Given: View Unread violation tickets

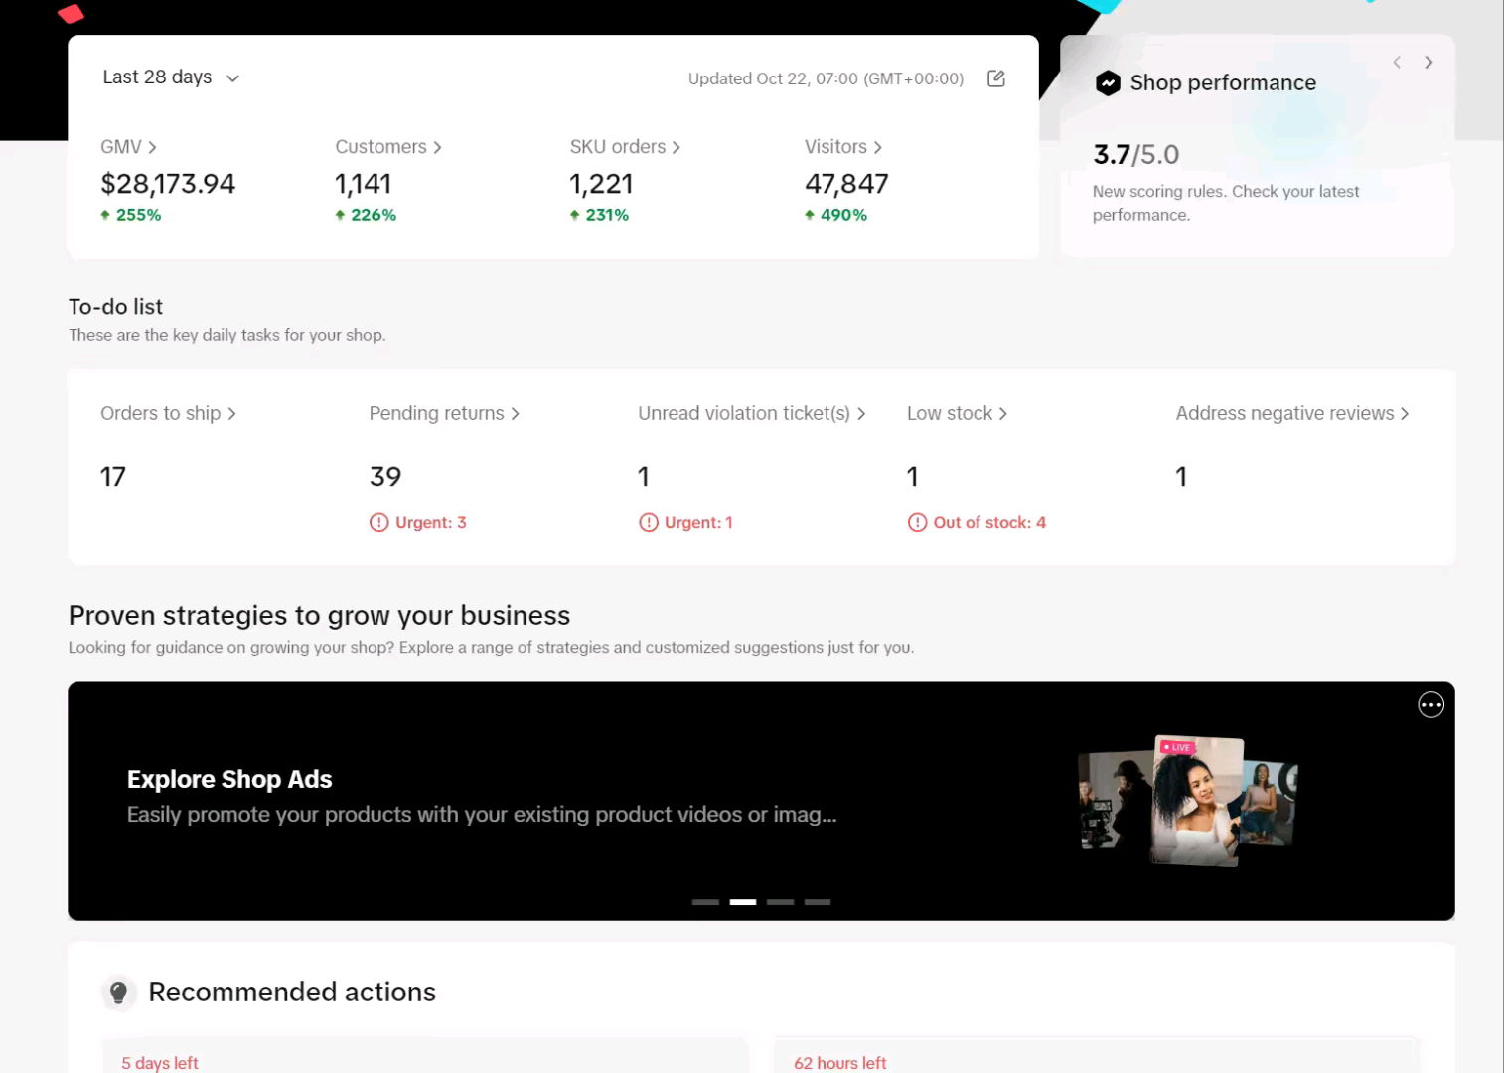Looking at the screenshot, I should click(751, 414).
